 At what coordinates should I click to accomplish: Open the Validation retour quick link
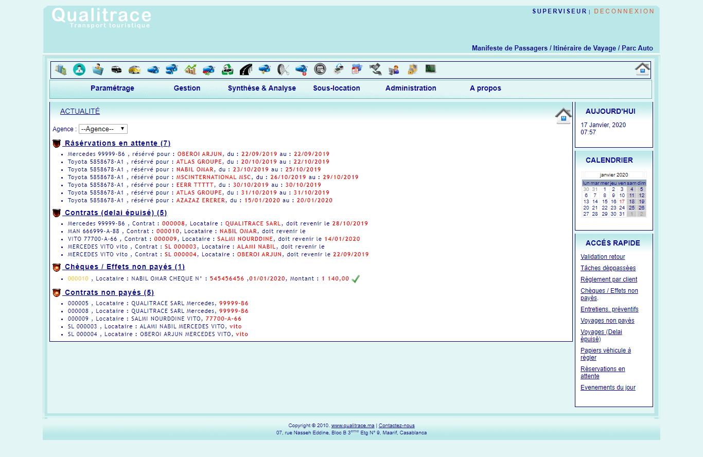click(603, 257)
